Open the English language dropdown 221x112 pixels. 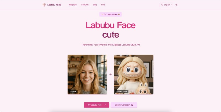166,5
